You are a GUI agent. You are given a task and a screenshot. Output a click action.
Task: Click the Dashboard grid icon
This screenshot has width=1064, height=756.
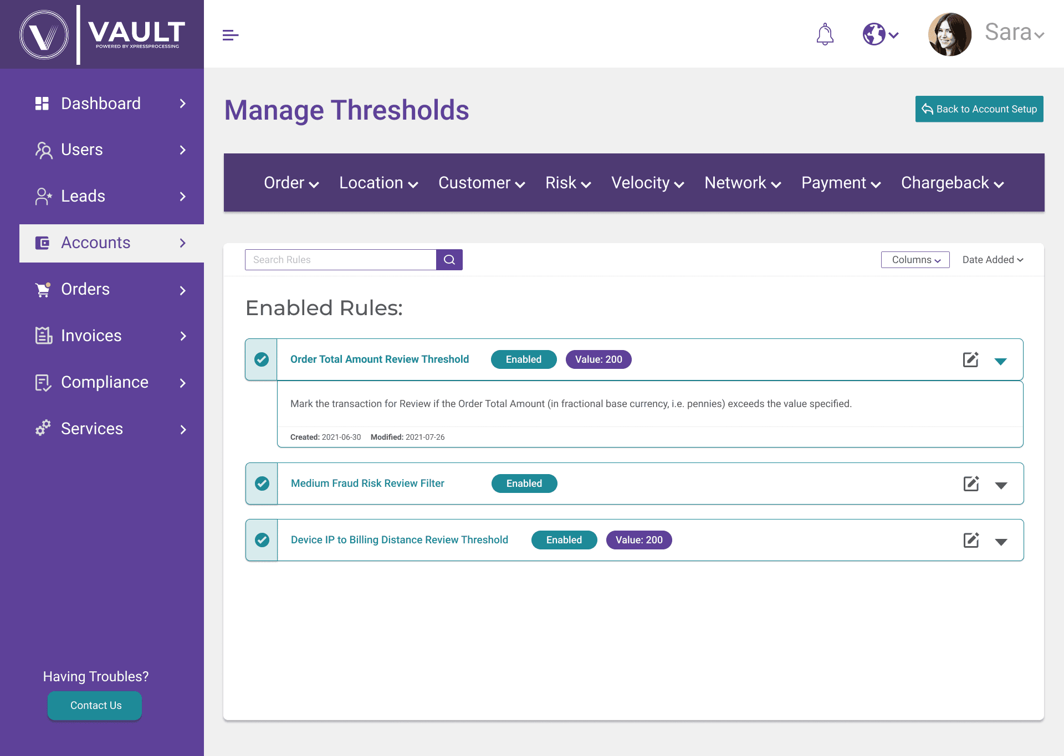[42, 104]
